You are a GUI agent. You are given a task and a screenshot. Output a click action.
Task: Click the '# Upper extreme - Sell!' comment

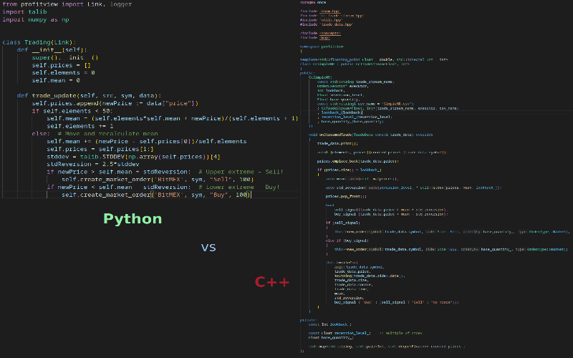tap(241, 172)
